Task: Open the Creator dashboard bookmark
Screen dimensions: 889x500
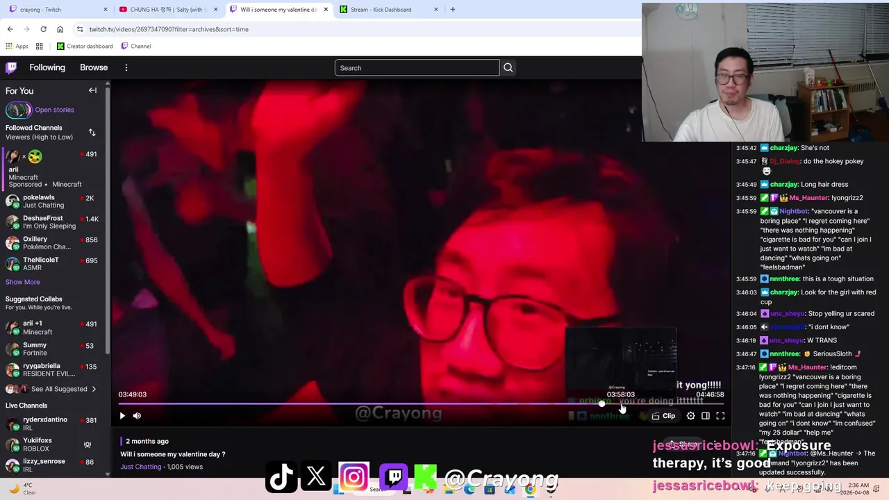Action: 85,46
